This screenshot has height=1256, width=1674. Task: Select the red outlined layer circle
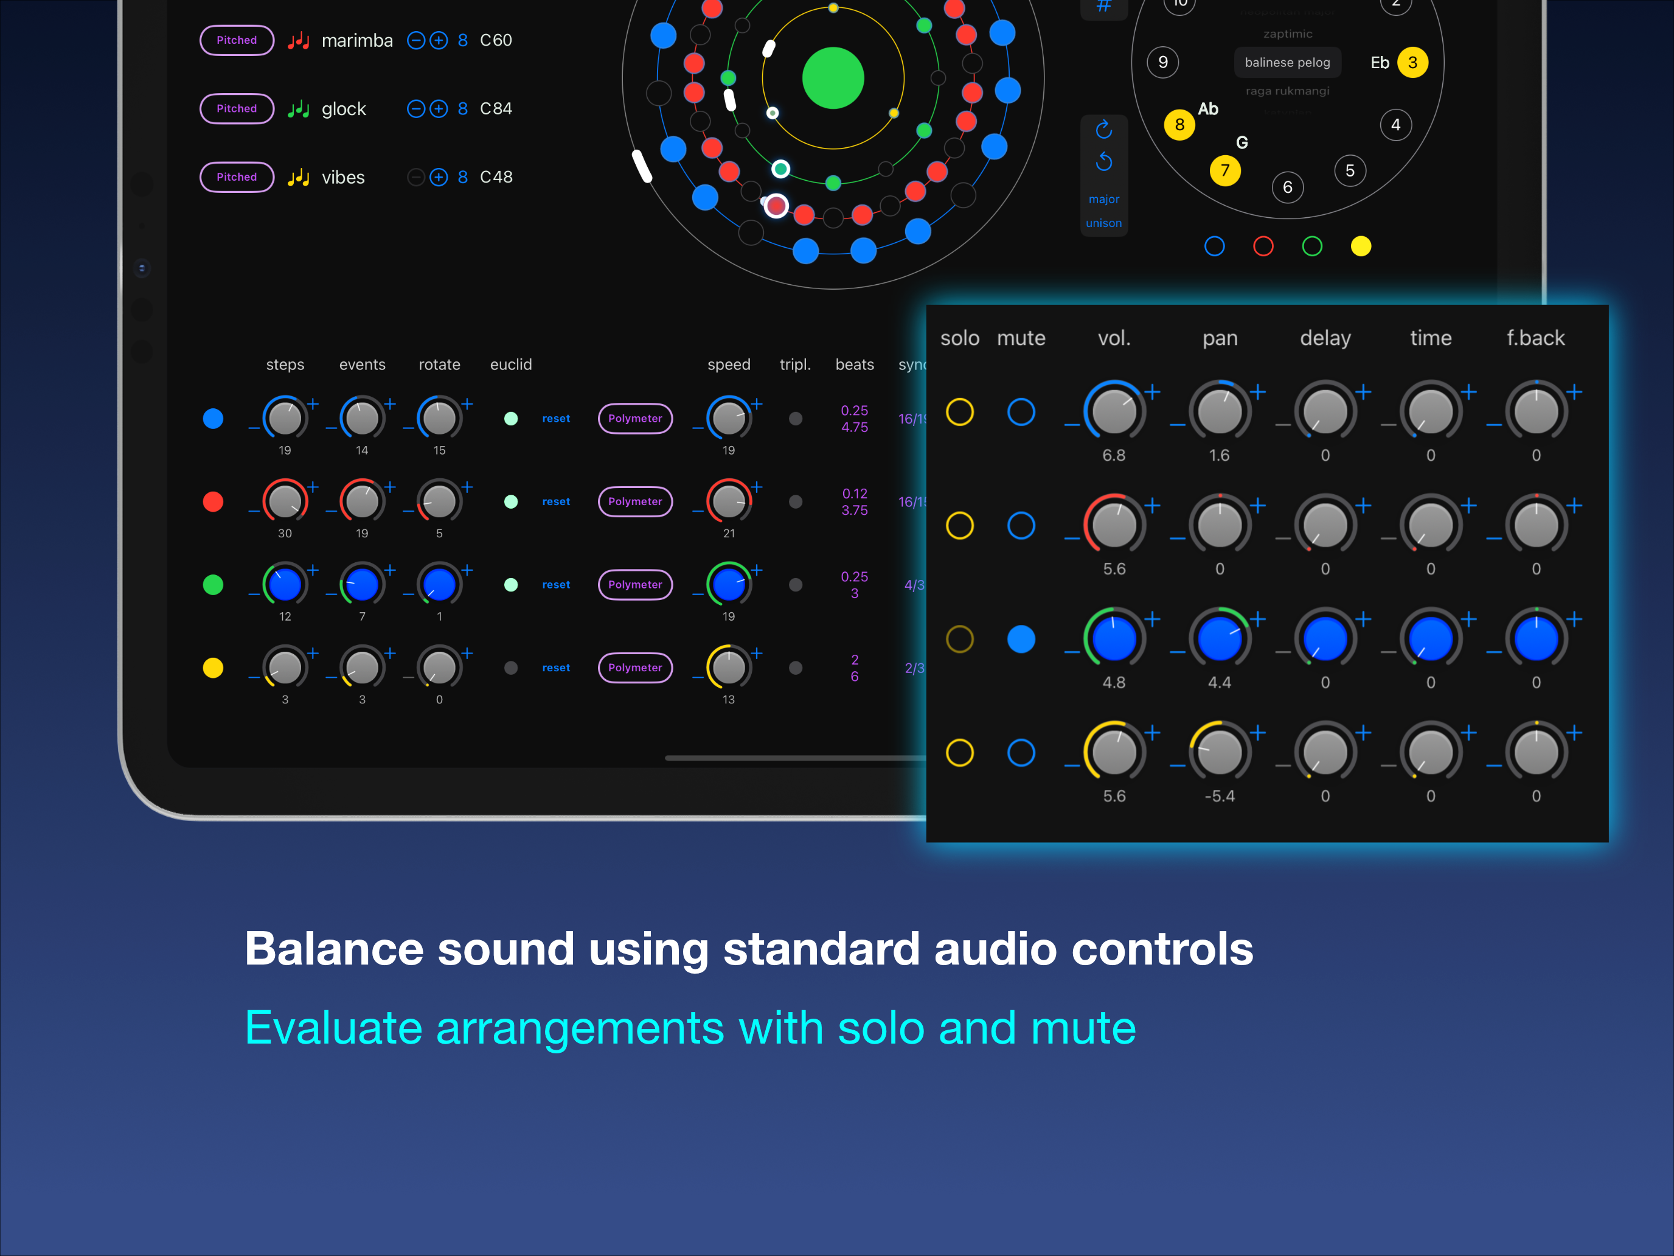pos(1263,246)
